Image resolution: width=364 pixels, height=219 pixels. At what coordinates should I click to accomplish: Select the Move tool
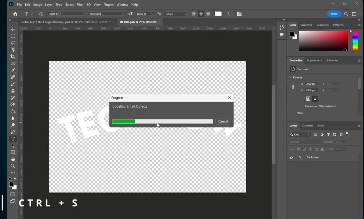(x=13, y=29)
